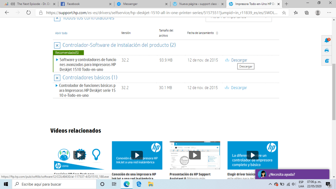
Task: Open Controlador-Software de instalación del producto heading
Action: point(119,45)
